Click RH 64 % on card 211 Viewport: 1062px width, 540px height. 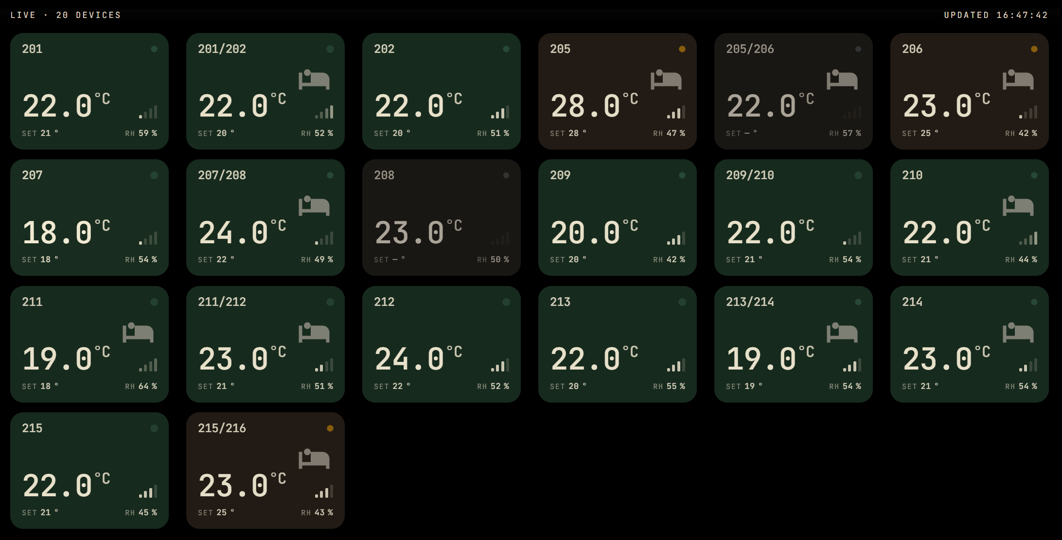pyautogui.click(x=141, y=386)
